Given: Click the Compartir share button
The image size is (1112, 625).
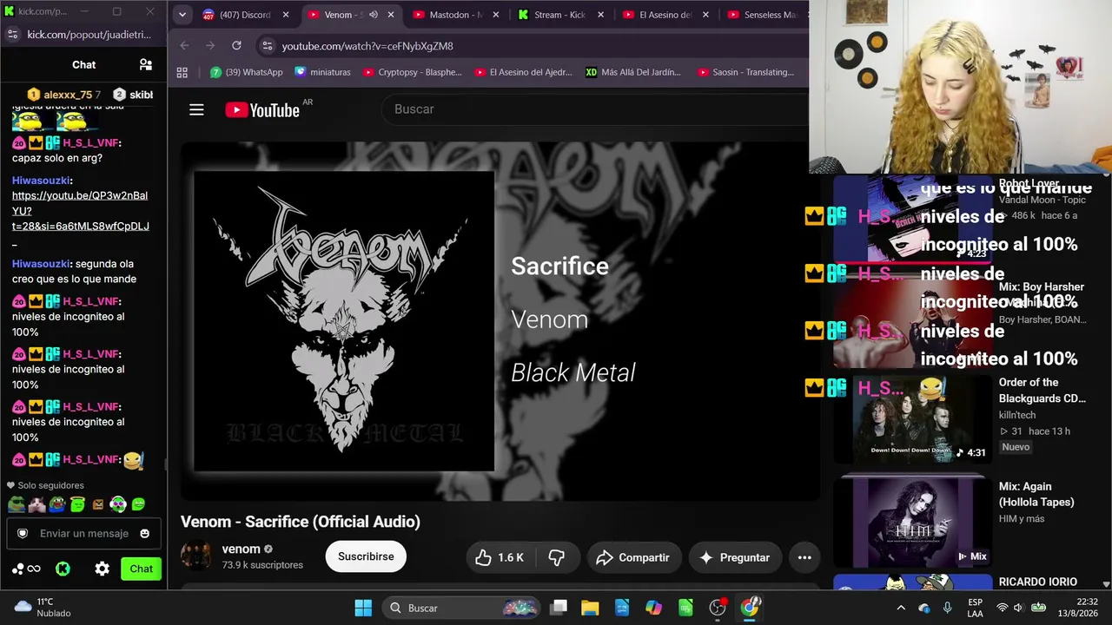Looking at the screenshot, I should coord(632,557).
